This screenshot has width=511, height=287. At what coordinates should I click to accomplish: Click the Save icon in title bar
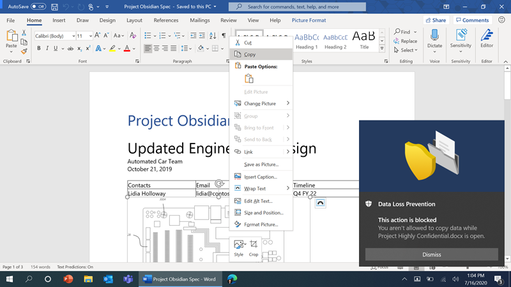pos(54,6)
